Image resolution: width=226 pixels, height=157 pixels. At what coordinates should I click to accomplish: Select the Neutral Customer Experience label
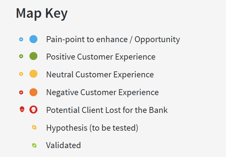(100, 75)
